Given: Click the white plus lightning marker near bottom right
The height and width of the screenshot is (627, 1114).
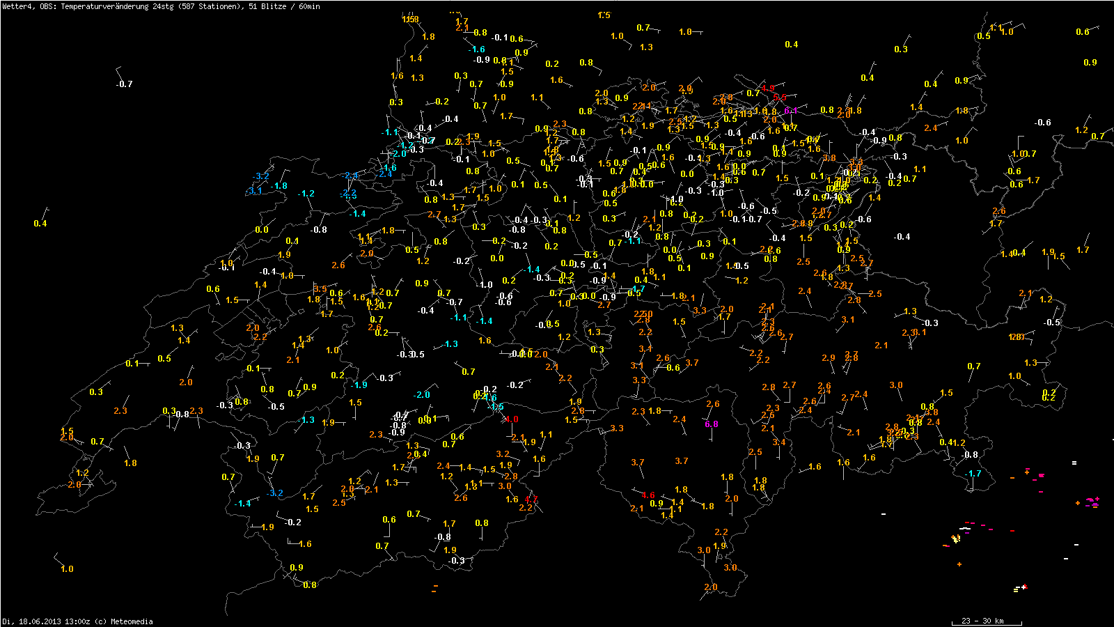Looking at the screenshot, I should [1023, 587].
